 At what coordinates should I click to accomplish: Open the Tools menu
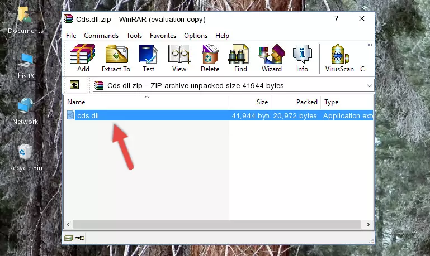134,36
